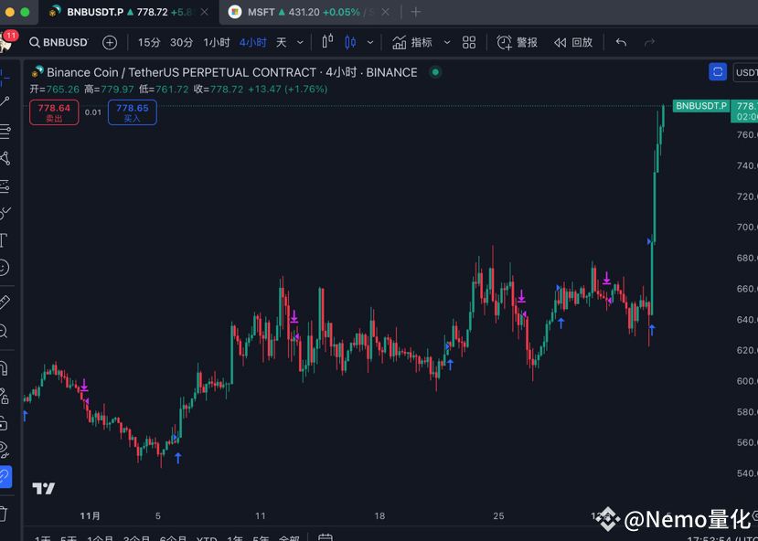Click the 开=765.26 open value
This screenshot has height=541, width=758.
(x=55, y=89)
